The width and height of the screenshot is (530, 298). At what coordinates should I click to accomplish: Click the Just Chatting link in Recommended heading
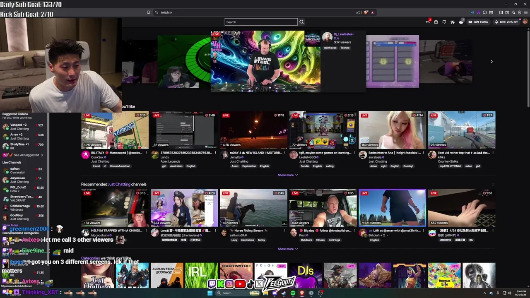pyautogui.click(x=119, y=184)
